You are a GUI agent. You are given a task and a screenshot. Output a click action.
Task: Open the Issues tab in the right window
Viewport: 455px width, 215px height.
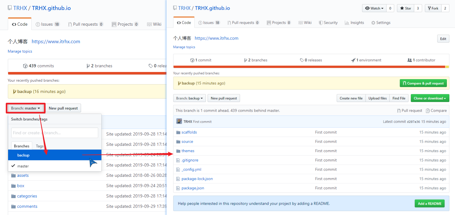click(x=209, y=23)
